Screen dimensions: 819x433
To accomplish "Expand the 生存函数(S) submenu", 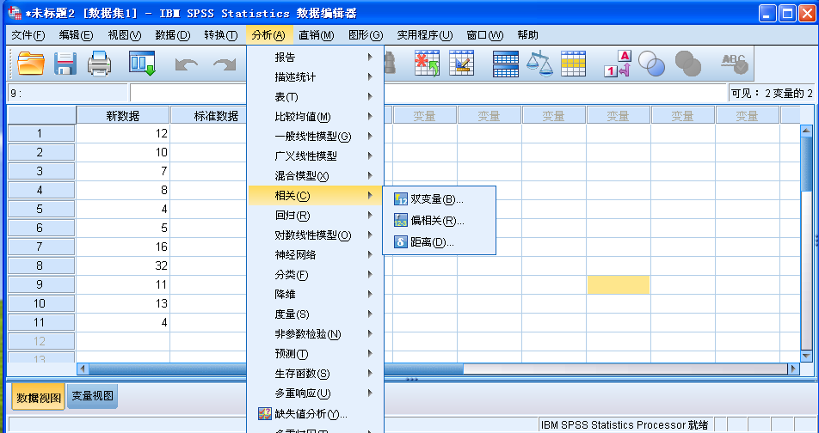I will click(x=316, y=374).
